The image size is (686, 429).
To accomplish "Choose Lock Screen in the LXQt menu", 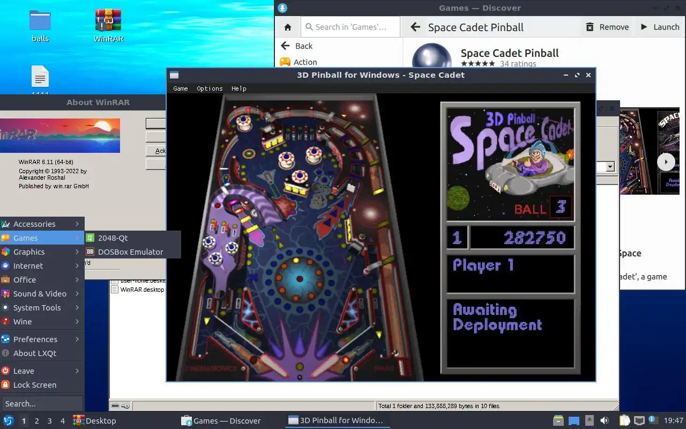I will click(x=42, y=385).
